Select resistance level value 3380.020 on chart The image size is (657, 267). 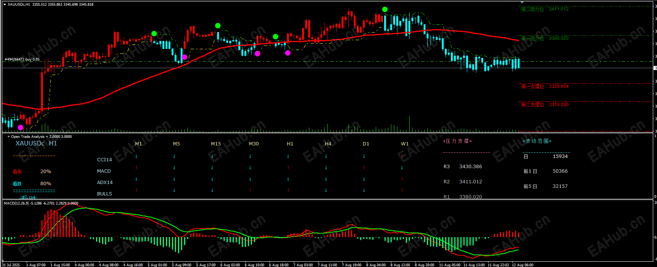point(559,38)
